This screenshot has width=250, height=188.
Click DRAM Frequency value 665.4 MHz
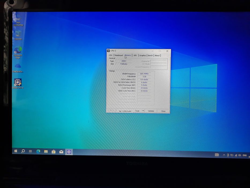click(144, 74)
